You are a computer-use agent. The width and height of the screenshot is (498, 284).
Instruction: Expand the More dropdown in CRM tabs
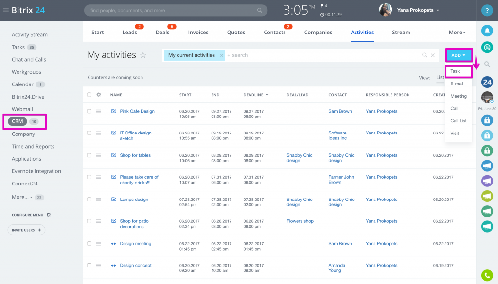pos(457,33)
